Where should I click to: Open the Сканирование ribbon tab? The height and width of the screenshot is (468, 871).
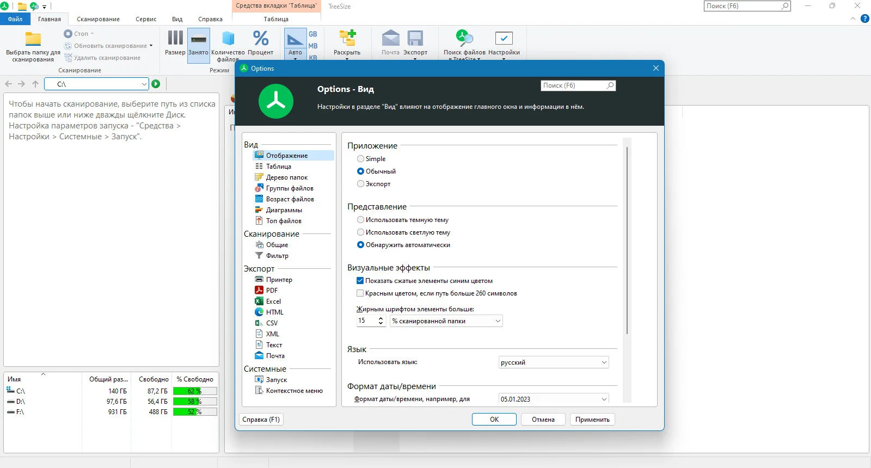pyautogui.click(x=98, y=19)
